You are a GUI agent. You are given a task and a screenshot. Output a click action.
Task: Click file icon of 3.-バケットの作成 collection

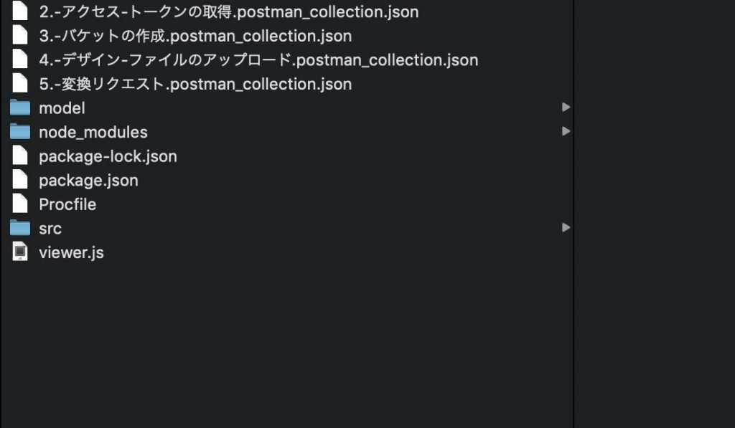19,35
